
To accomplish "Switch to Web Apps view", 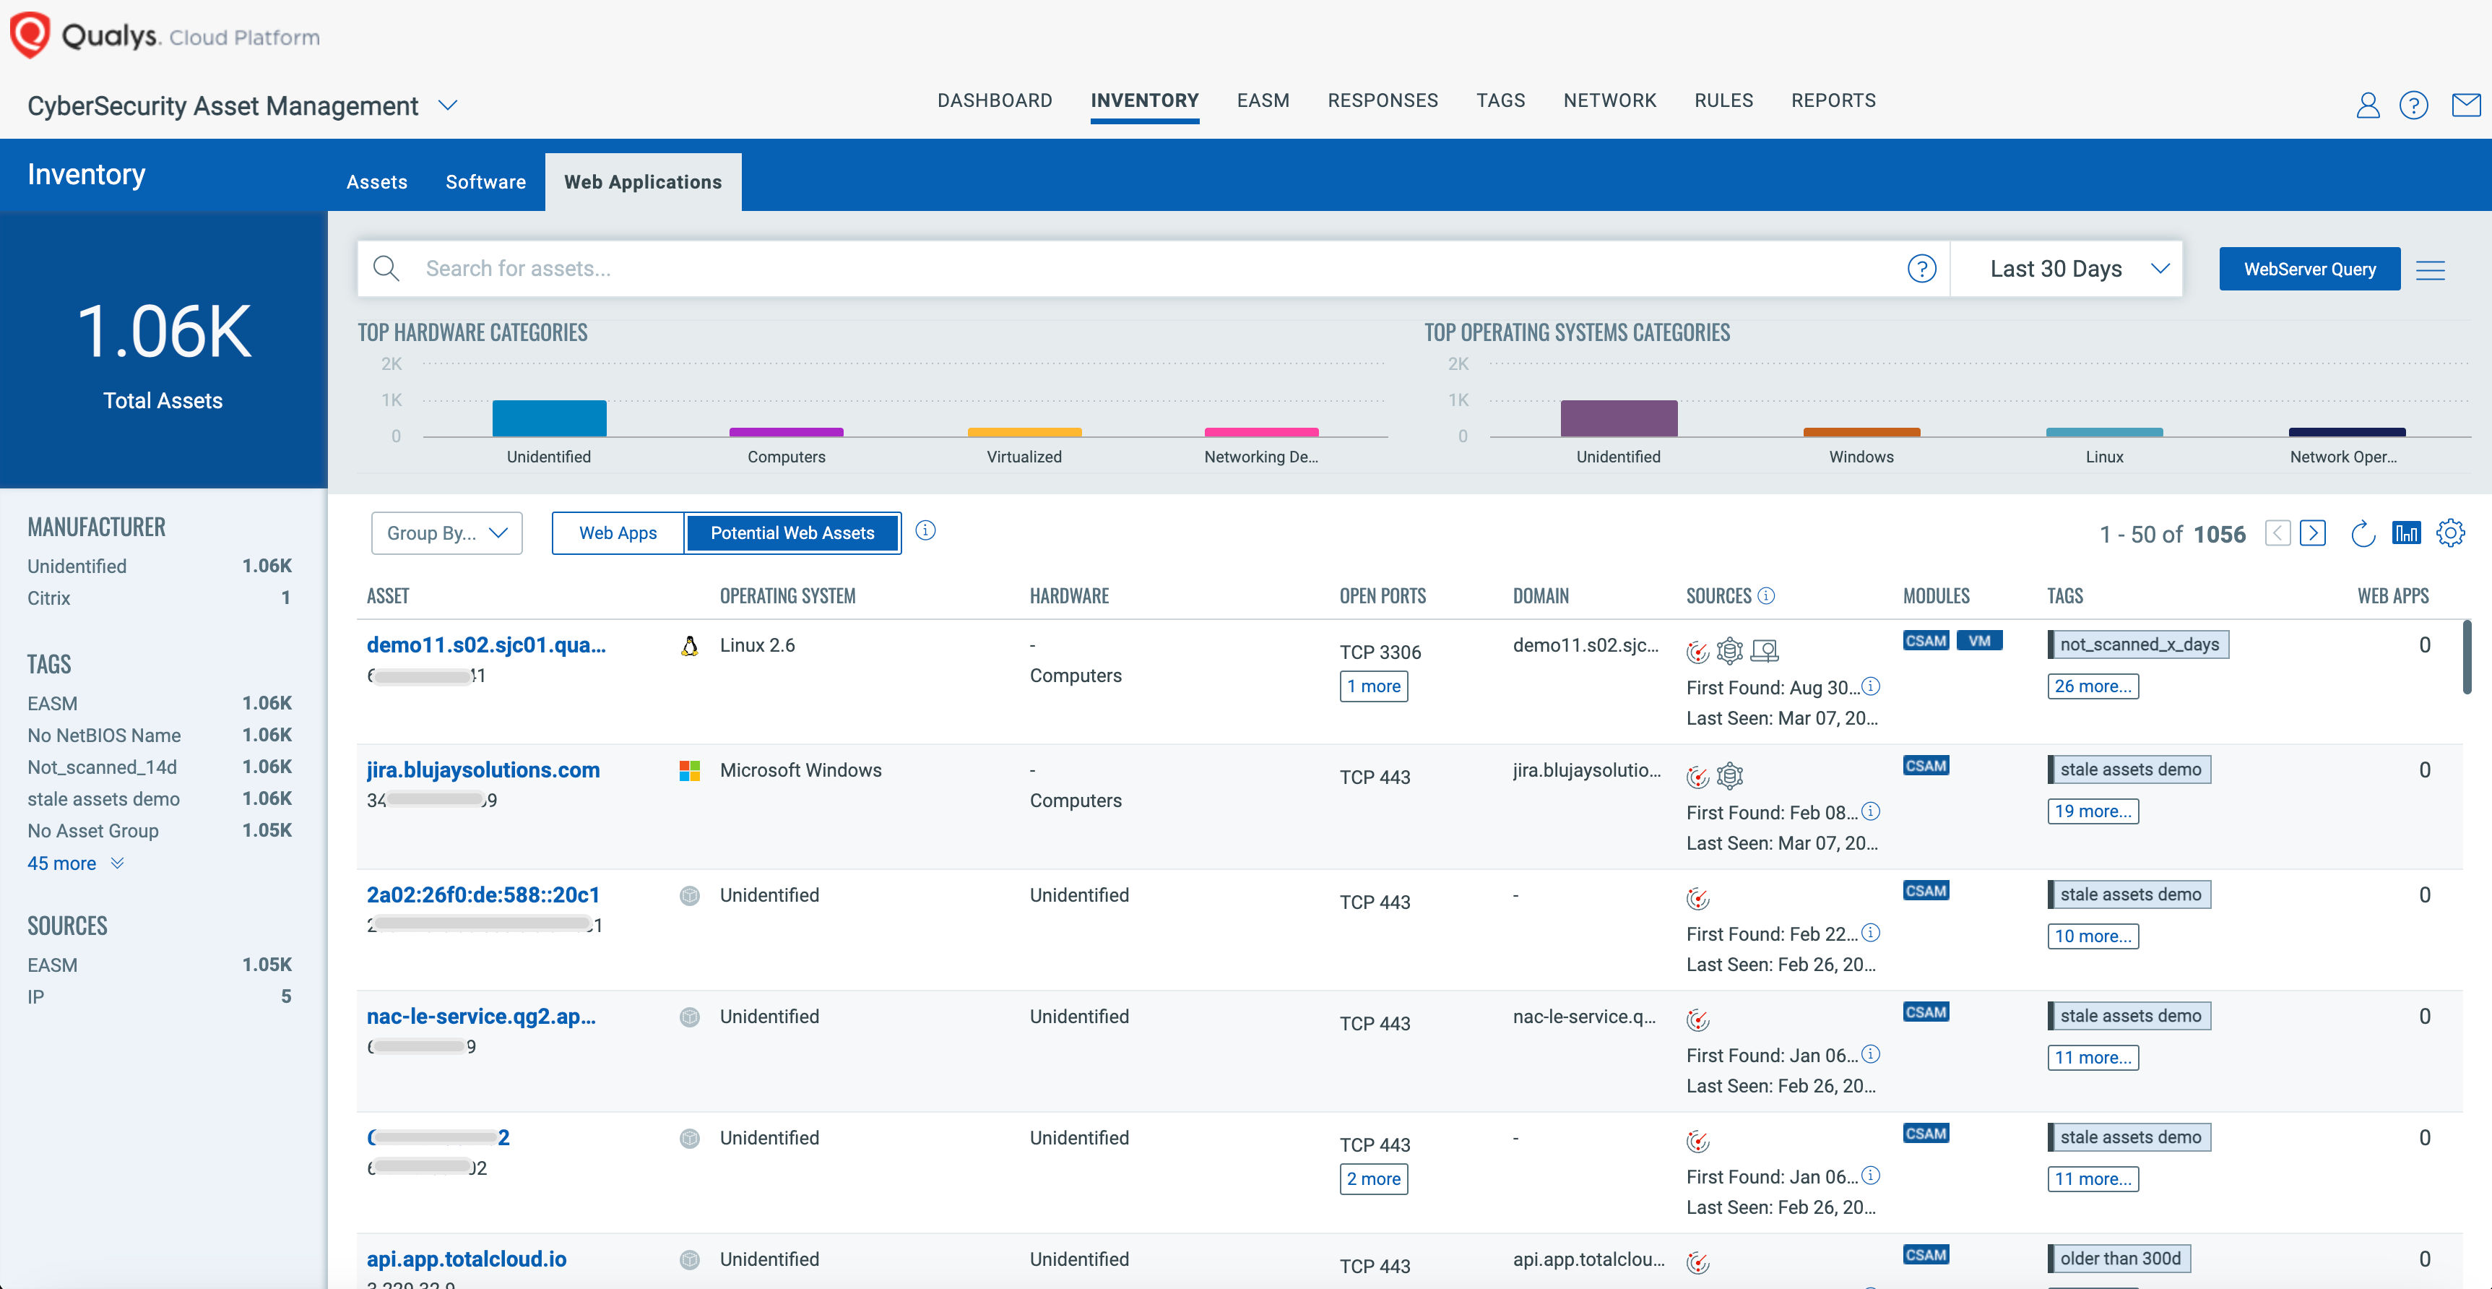I will click(617, 533).
